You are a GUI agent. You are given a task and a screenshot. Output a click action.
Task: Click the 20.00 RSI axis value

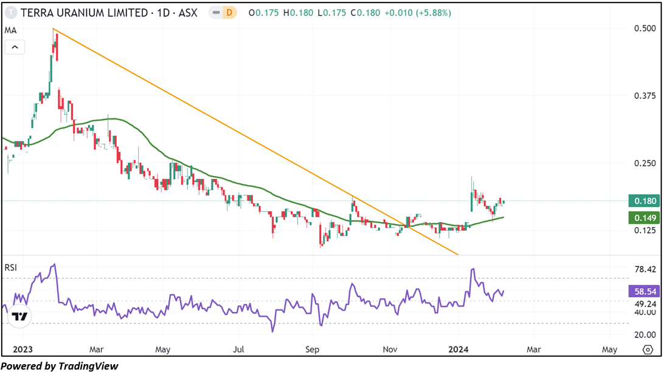coord(645,334)
